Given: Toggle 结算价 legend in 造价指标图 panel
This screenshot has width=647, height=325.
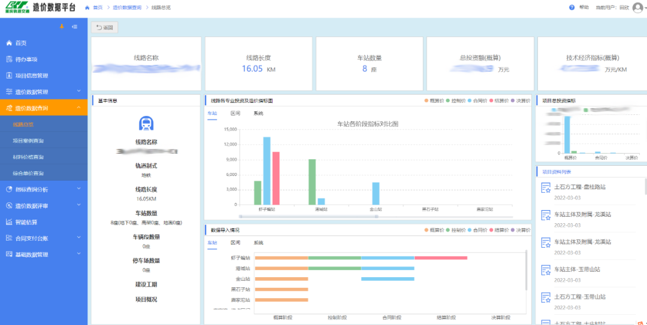Looking at the screenshot, I should [x=499, y=100].
